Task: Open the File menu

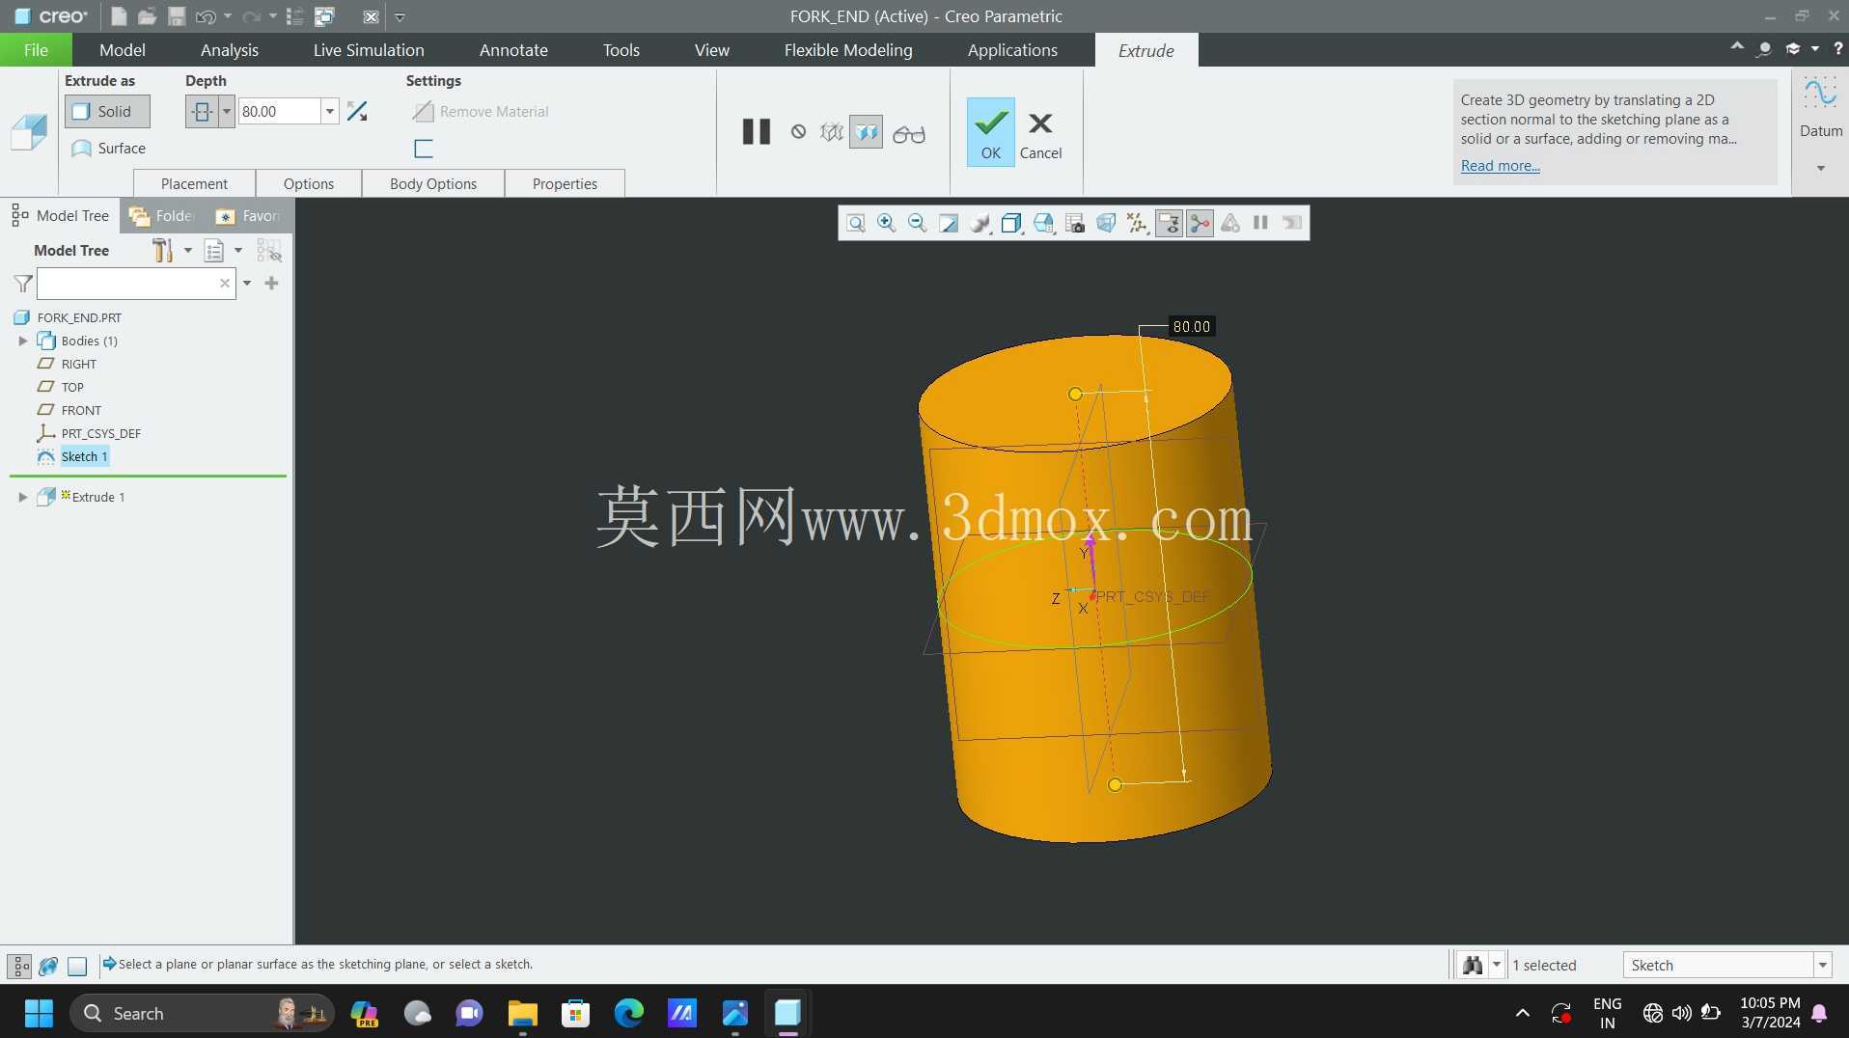Action: (x=36, y=50)
